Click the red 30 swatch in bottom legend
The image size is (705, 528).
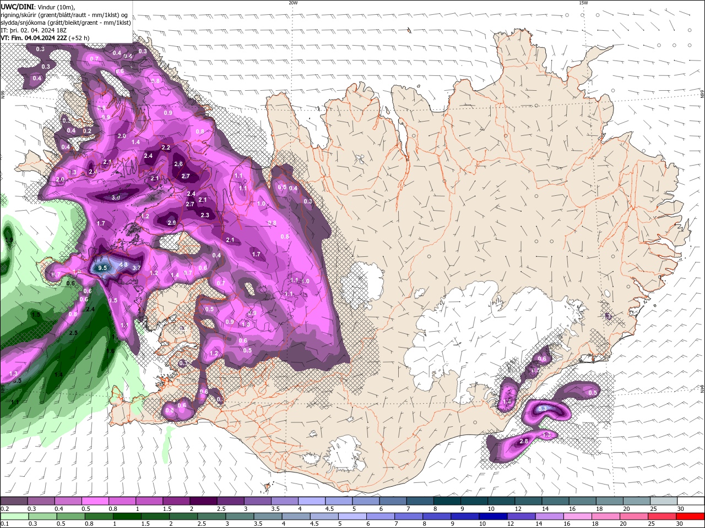pos(690,516)
